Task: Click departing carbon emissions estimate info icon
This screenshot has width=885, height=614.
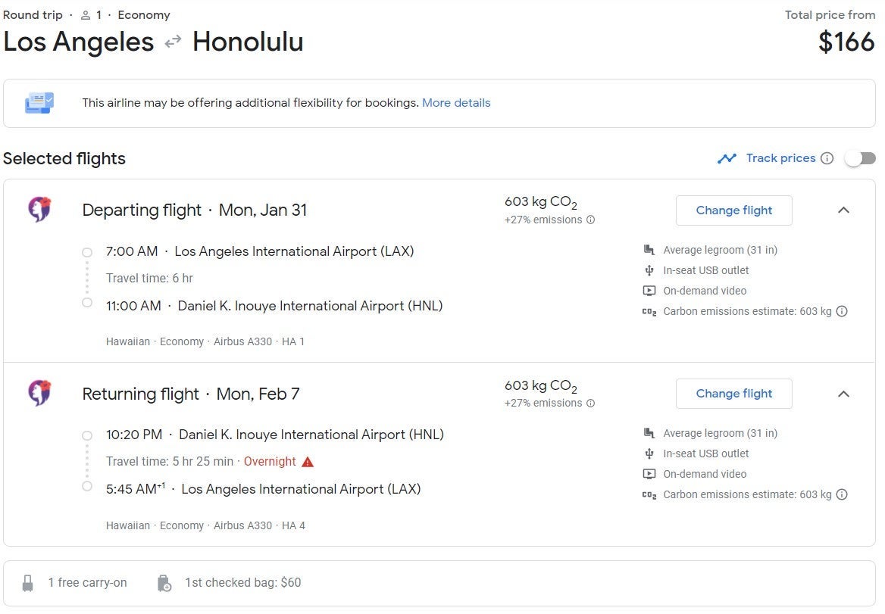Action: [x=841, y=311]
